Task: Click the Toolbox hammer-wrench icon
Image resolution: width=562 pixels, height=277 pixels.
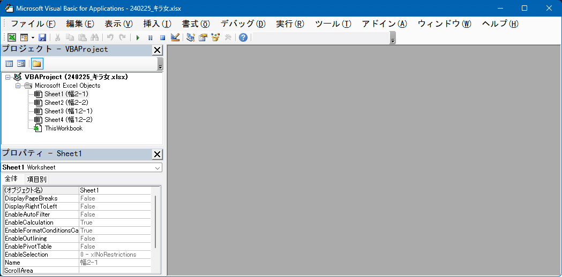Action: click(228, 37)
